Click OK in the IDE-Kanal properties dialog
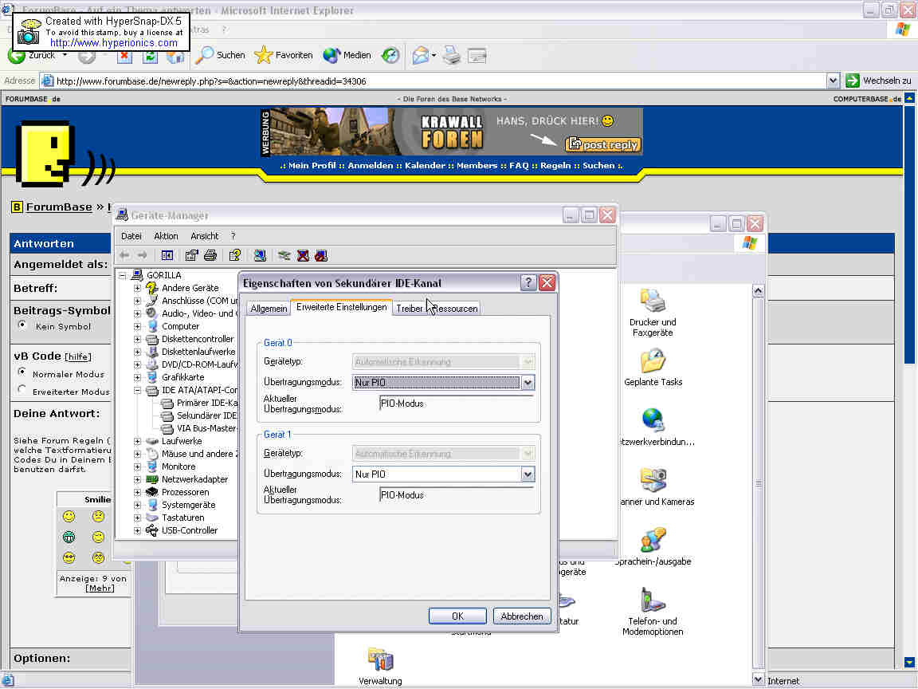The image size is (918, 689). click(457, 616)
